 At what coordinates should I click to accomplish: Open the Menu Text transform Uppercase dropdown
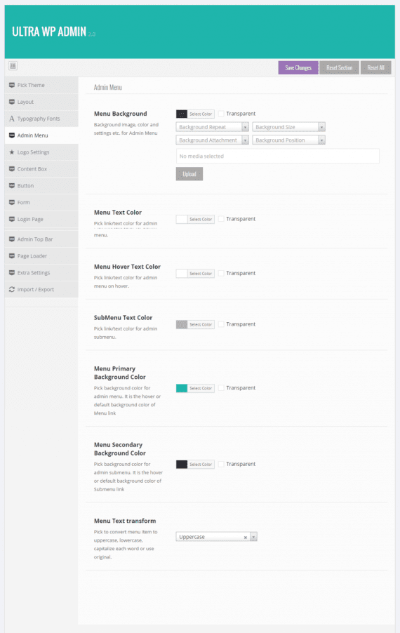216,537
